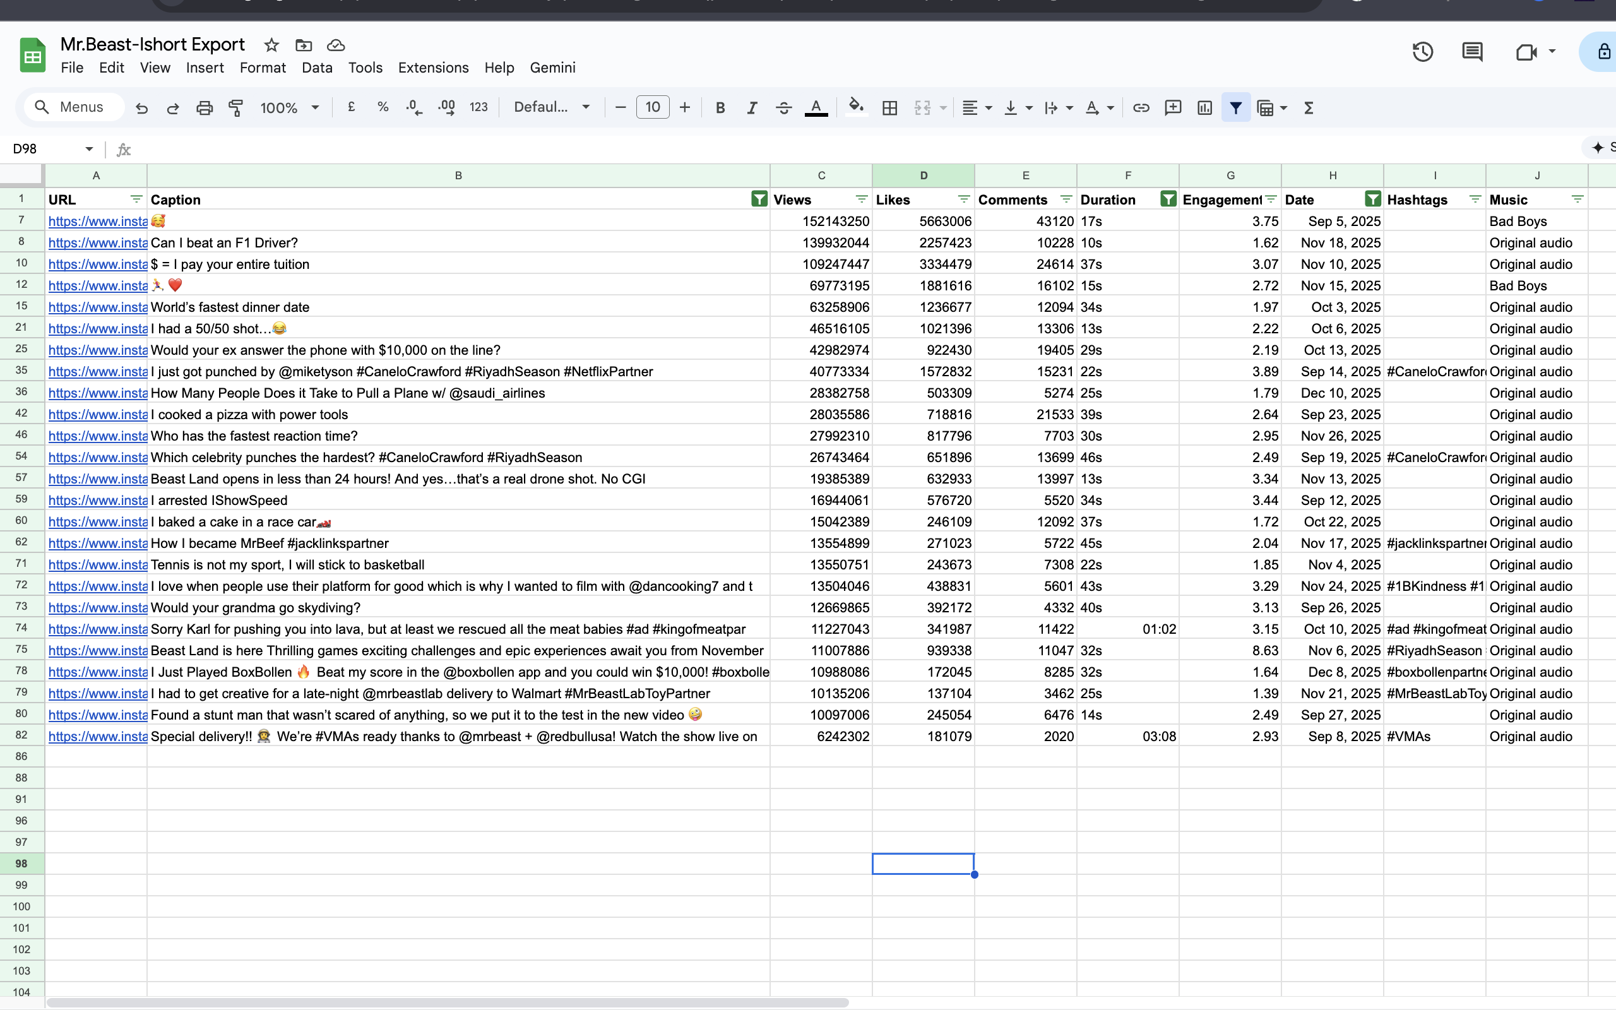Insert a link with chain icon
The image size is (1616, 1010).
point(1141,107)
